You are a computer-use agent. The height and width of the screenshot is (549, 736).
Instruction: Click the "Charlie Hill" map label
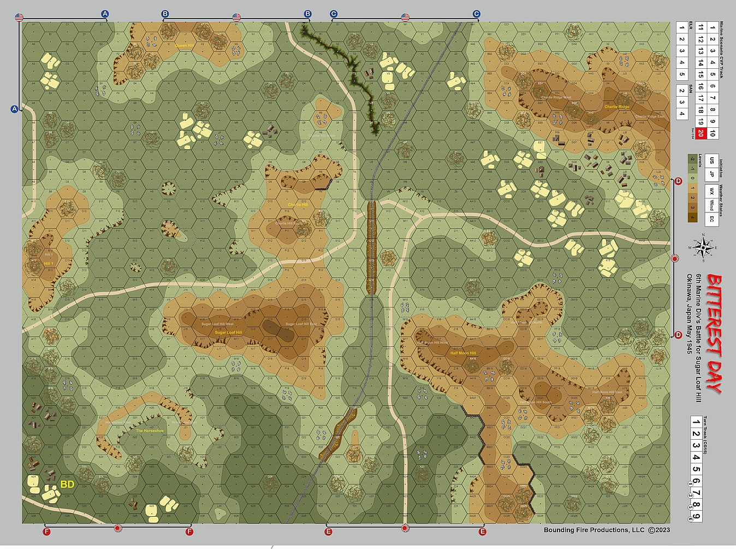click(x=298, y=205)
